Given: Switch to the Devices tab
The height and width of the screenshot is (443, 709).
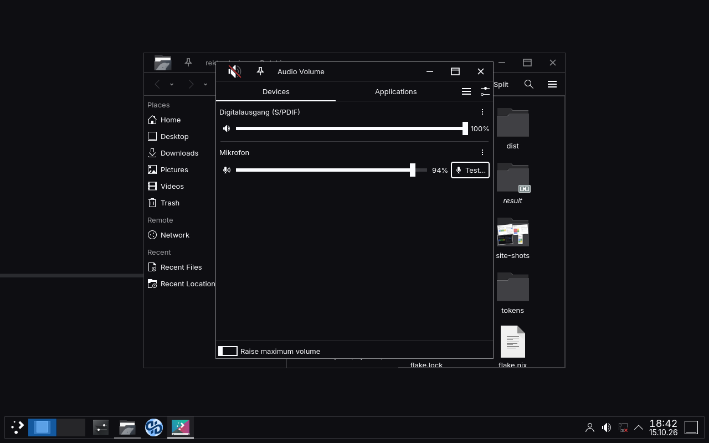Looking at the screenshot, I should pos(276,91).
